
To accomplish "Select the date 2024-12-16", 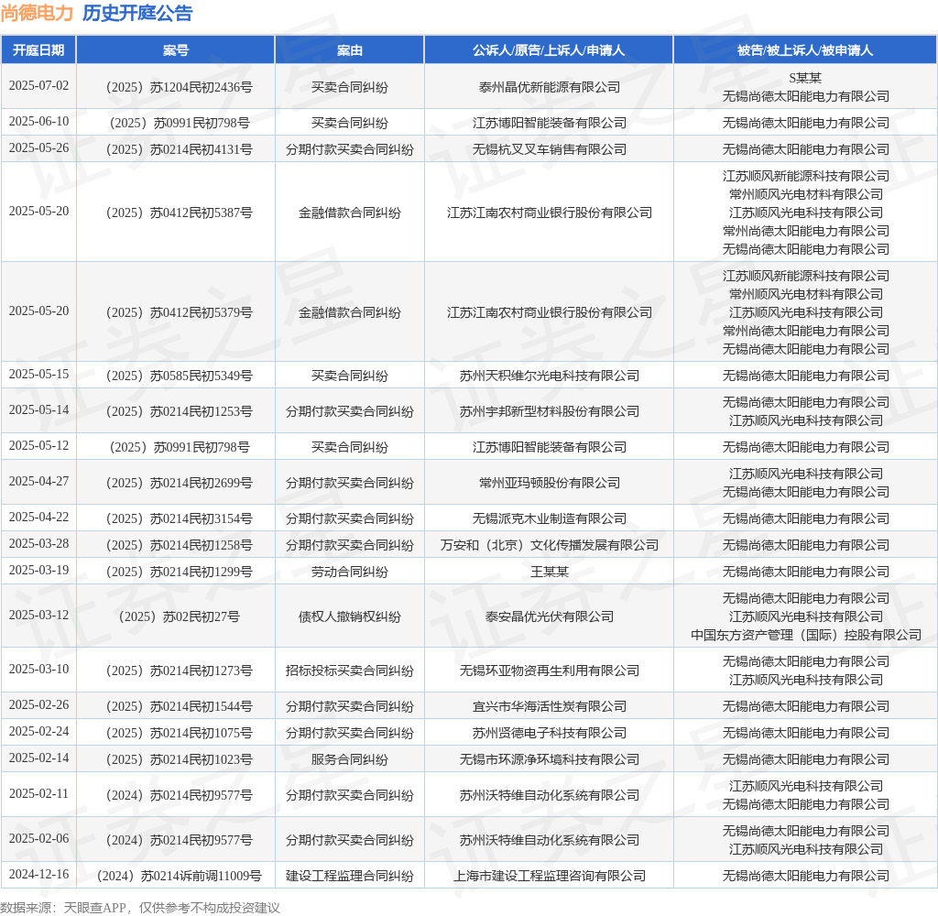I will (38, 874).
